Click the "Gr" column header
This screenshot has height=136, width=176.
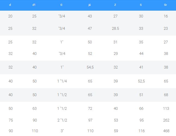(x=166, y=5)
